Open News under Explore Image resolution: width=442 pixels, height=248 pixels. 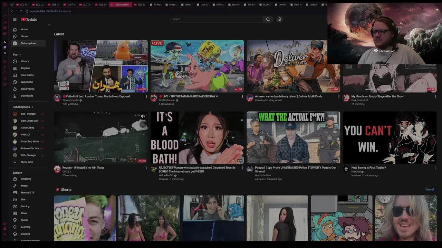click(x=29, y=213)
